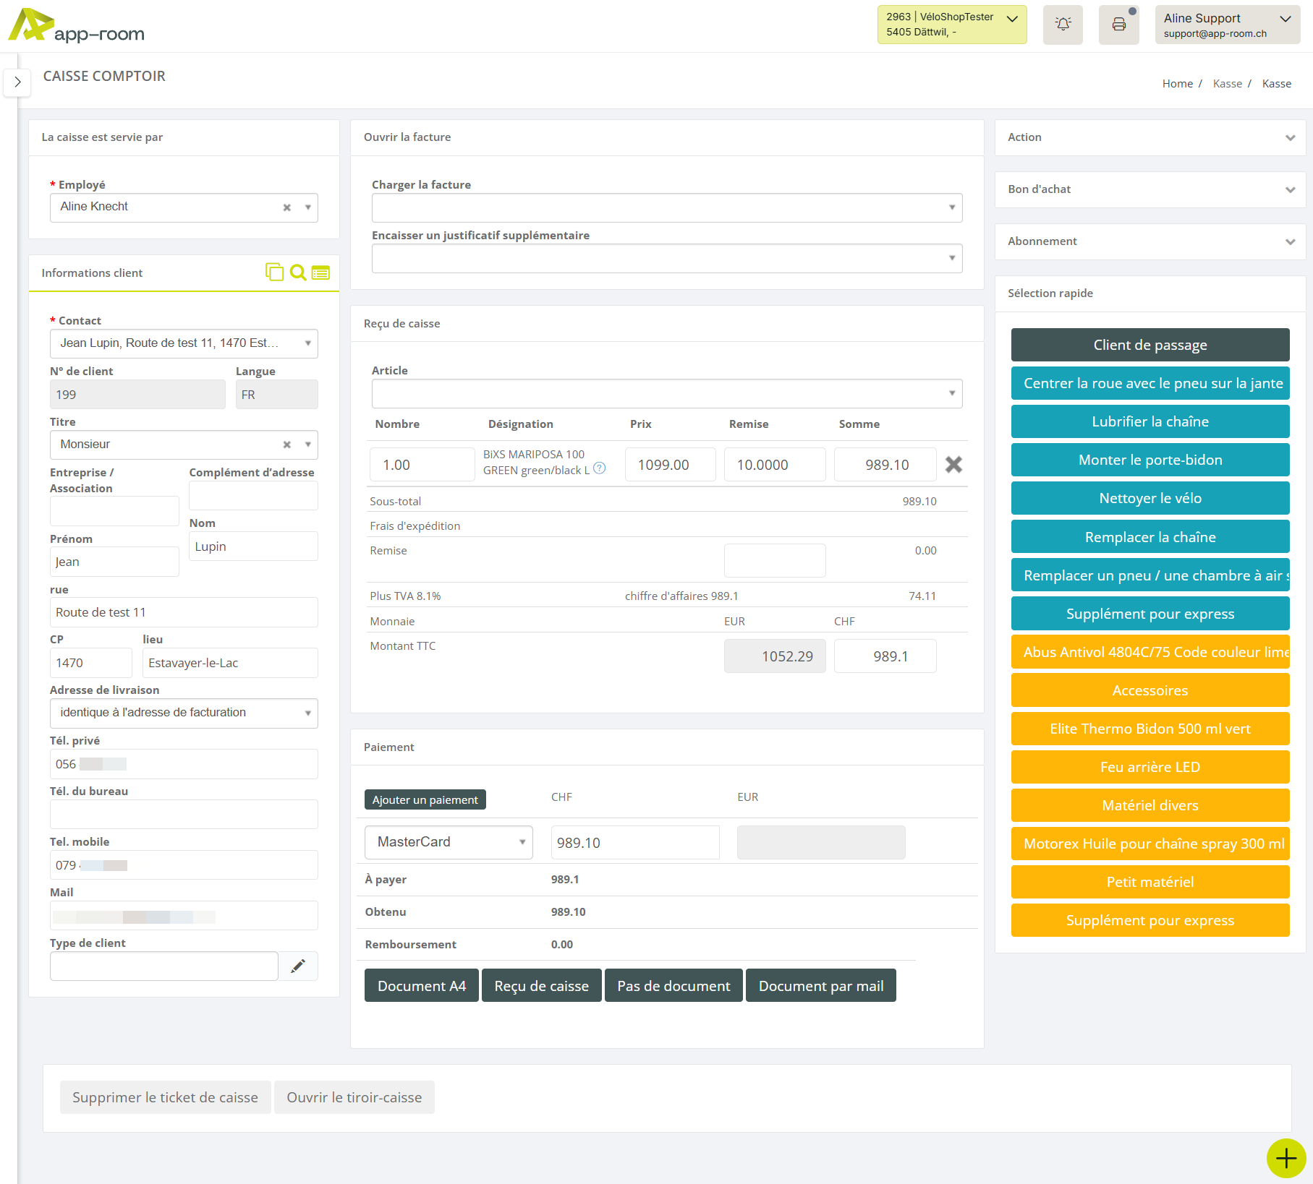
Task: Open the customer list icon
Action: 320,273
